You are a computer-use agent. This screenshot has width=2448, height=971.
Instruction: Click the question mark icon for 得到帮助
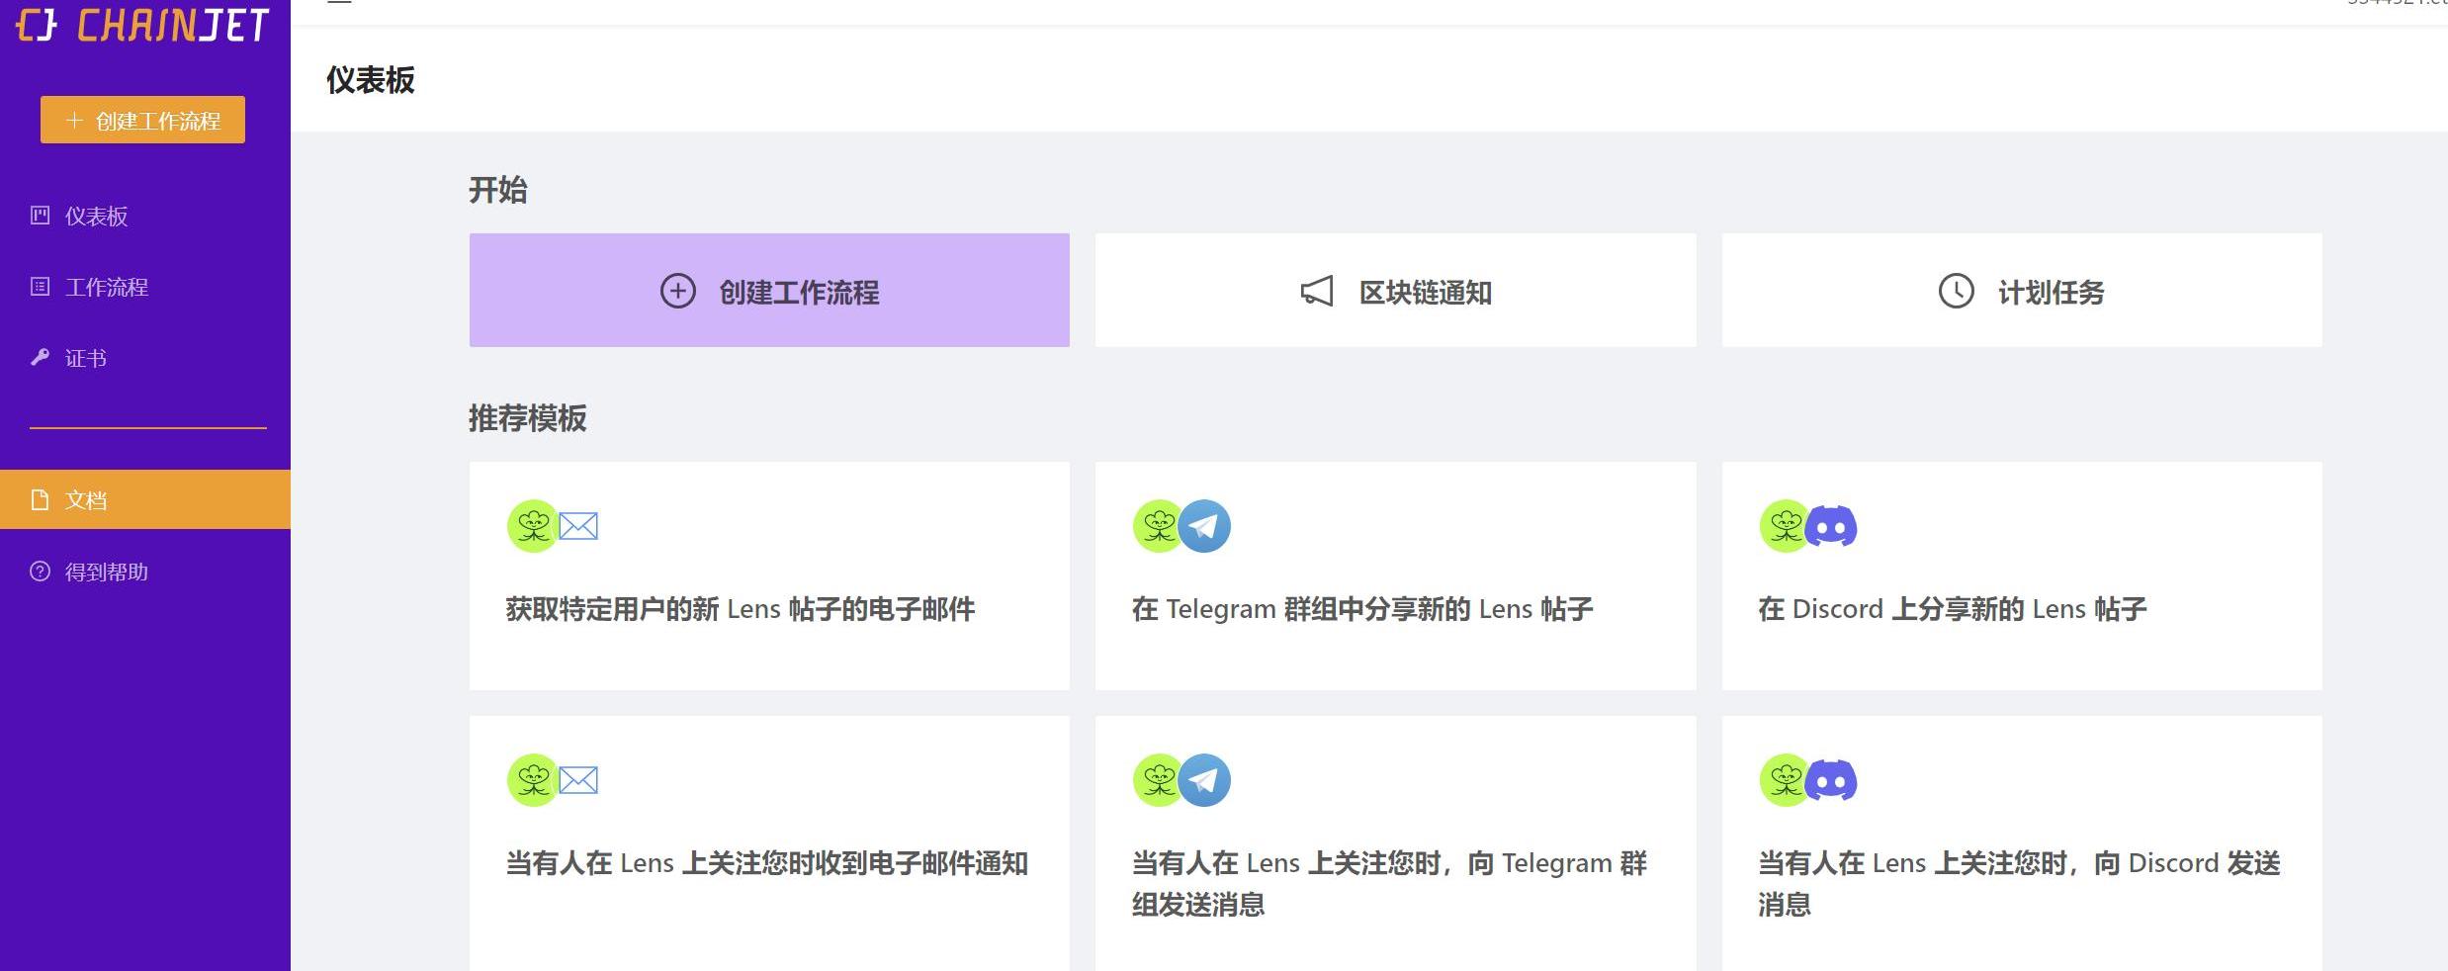point(40,572)
